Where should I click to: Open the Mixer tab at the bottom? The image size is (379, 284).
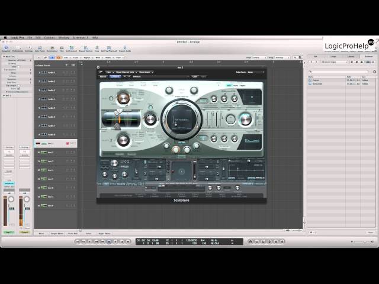coord(41,234)
